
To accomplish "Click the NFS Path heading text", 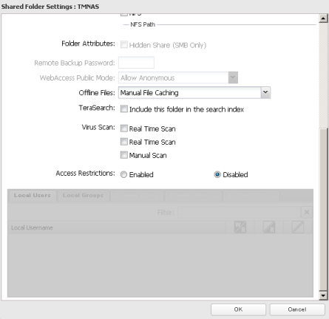I will (x=143, y=24).
